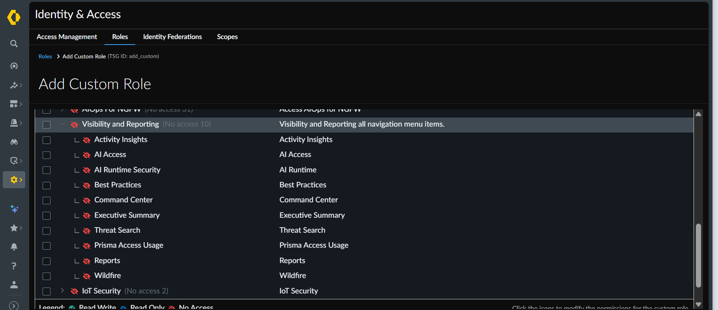The width and height of the screenshot is (718, 310).
Task: Click the scroll down arrow of the list
Action: (x=698, y=304)
